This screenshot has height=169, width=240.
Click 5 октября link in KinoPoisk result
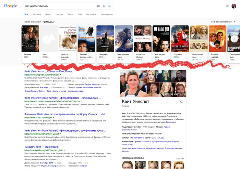(x=44, y=87)
